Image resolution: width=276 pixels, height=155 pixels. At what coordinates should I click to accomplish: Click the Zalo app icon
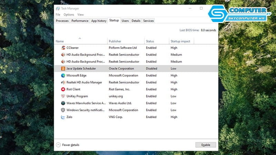click(x=63, y=117)
